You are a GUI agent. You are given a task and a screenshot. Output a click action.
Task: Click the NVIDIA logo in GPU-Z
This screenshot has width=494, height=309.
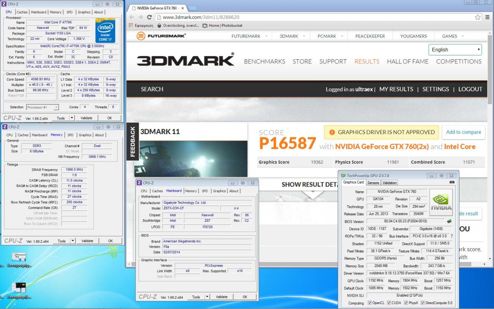[441, 202]
